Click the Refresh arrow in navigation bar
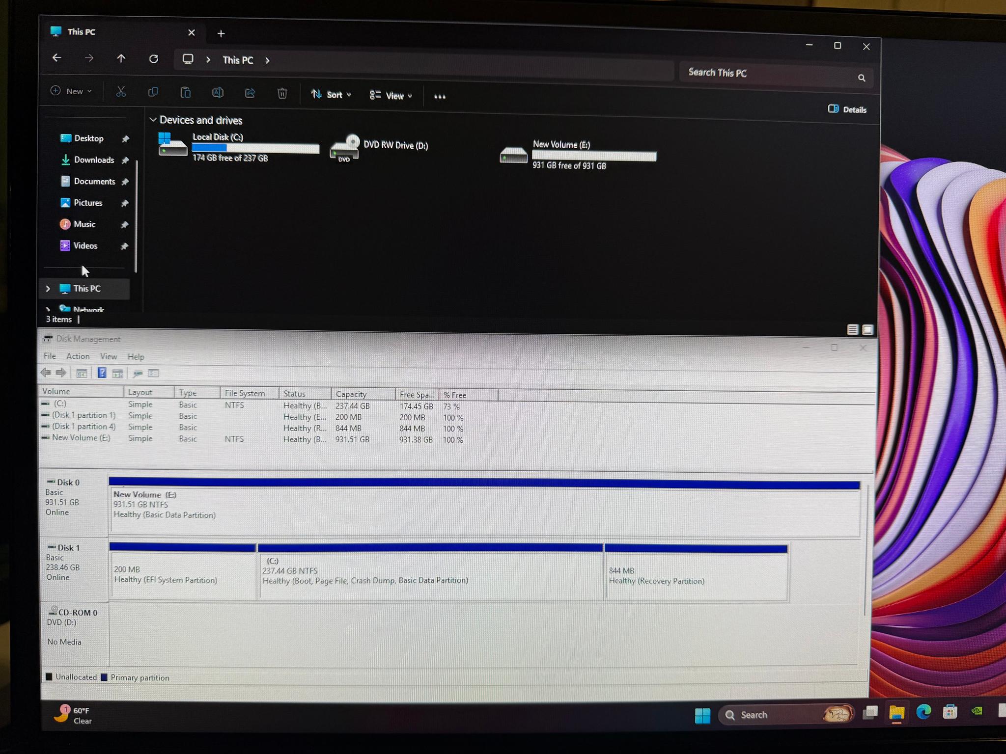 tap(154, 59)
